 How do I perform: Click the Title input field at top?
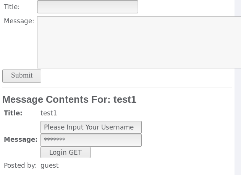tap(87, 7)
